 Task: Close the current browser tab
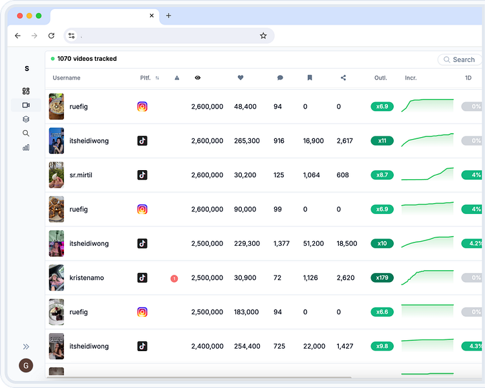pos(151,16)
